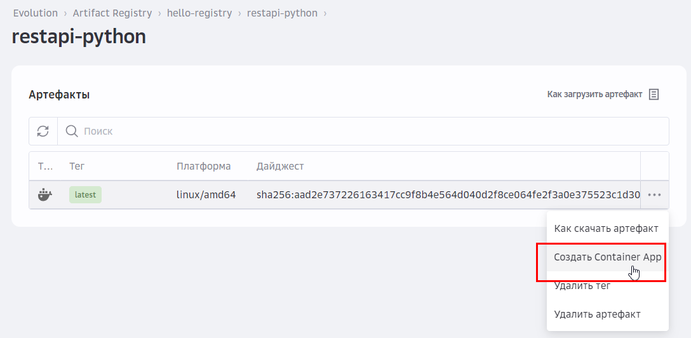Focus the Поиск search field
Screen dimensions: 691x338
(x=368, y=131)
